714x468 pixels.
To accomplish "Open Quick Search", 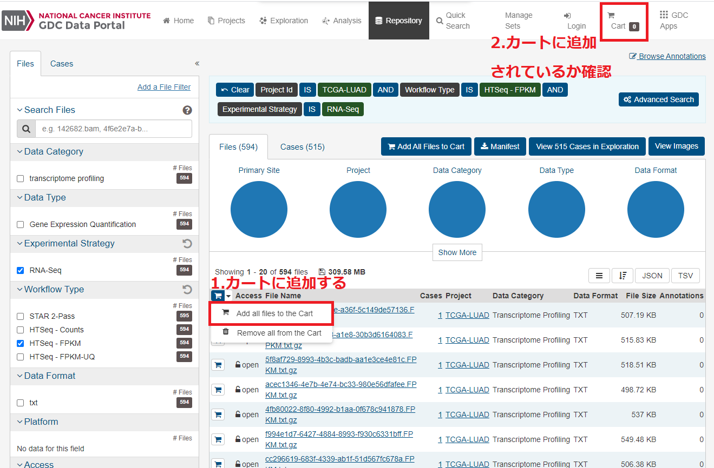I will (453, 21).
